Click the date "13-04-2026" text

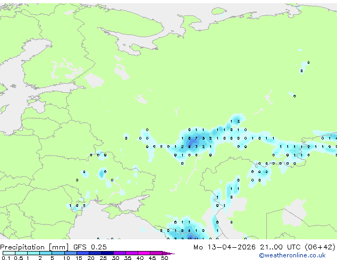tap(232, 247)
